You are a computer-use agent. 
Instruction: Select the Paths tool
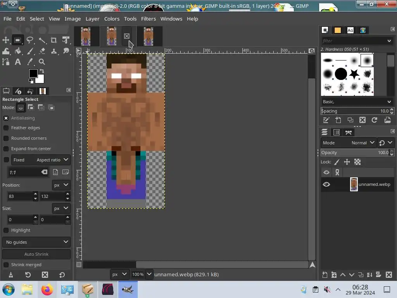[6, 62]
